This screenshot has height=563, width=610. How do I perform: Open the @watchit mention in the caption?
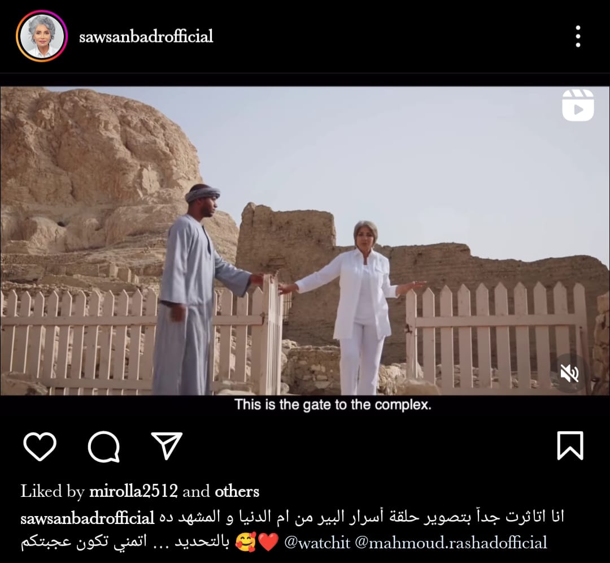[317, 542]
